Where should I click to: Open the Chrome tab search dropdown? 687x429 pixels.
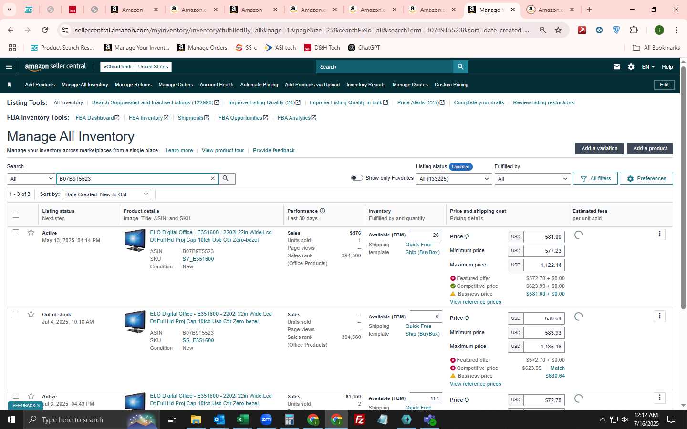pyautogui.click(x=9, y=10)
